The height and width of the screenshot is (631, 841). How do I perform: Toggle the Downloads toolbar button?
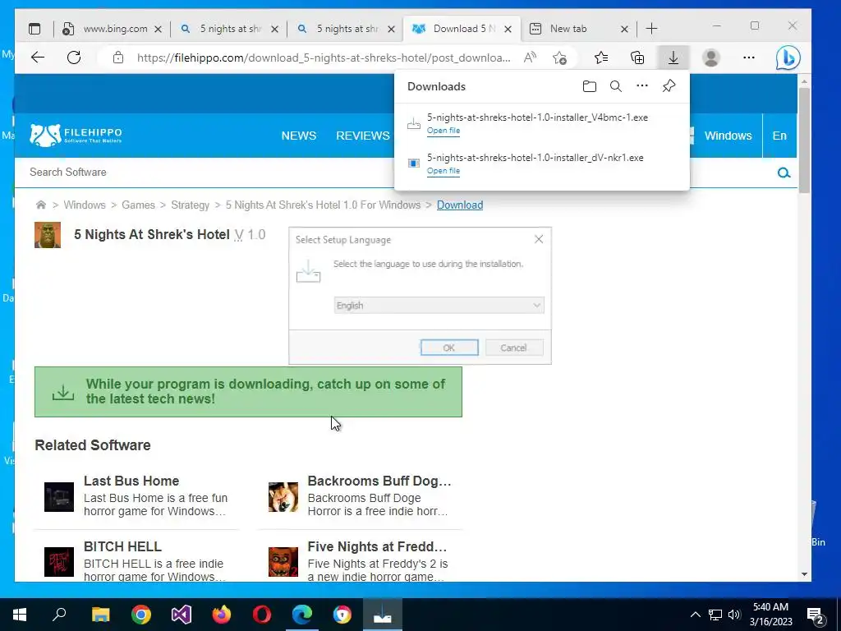pos(673,58)
